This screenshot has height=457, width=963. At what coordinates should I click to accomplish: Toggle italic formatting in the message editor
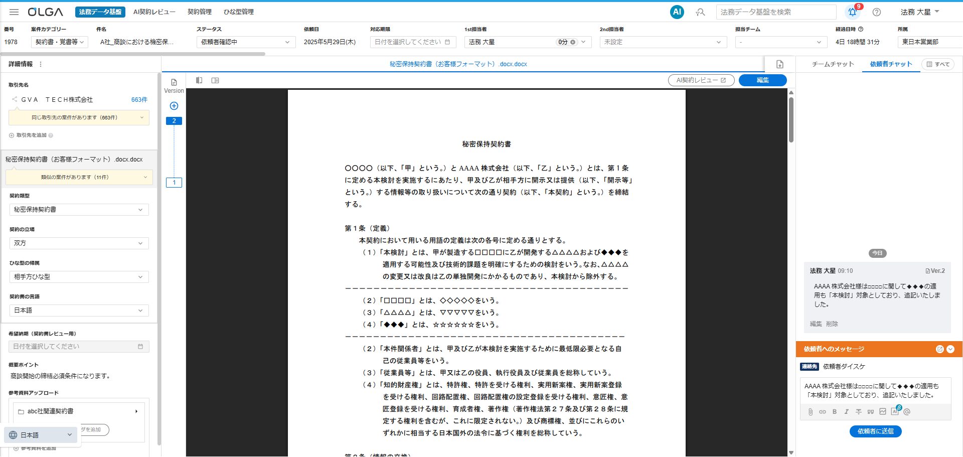click(847, 412)
